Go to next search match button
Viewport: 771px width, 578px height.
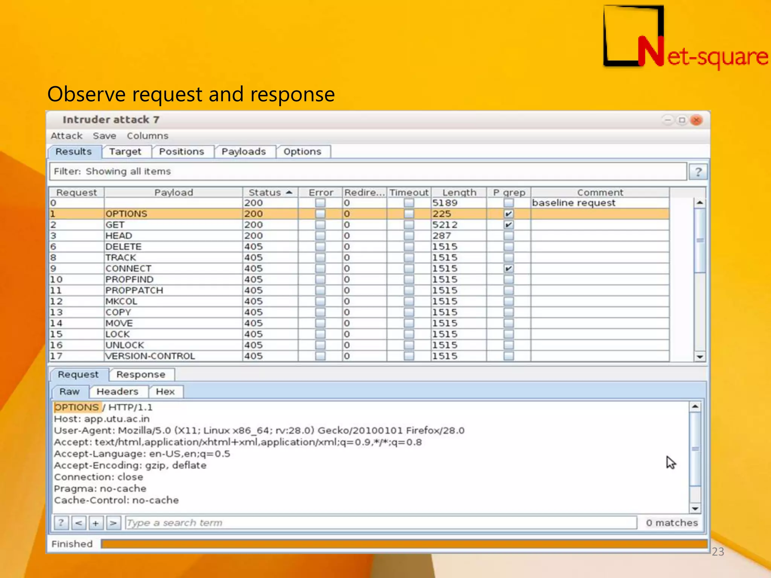[113, 523]
